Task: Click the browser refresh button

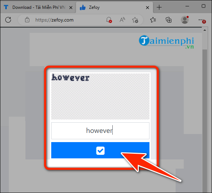Action: click(x=8, y=20)
